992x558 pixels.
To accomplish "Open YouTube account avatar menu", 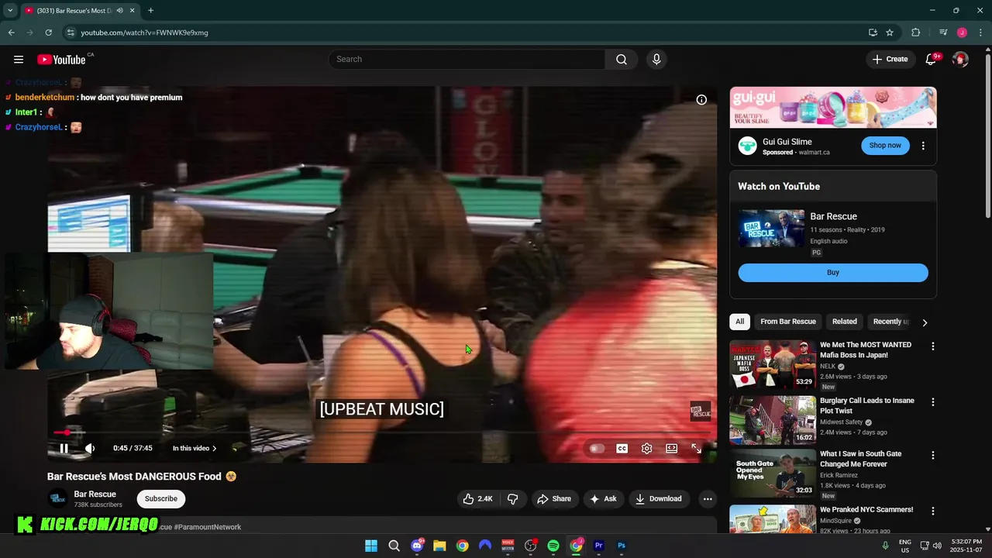I will coord(960,60).
